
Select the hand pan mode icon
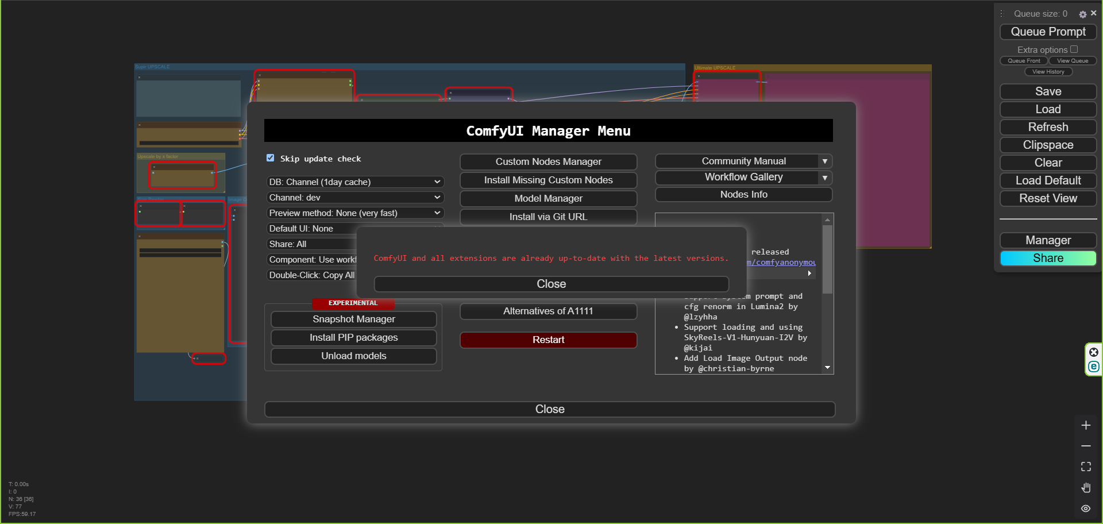click(1086, 488)
